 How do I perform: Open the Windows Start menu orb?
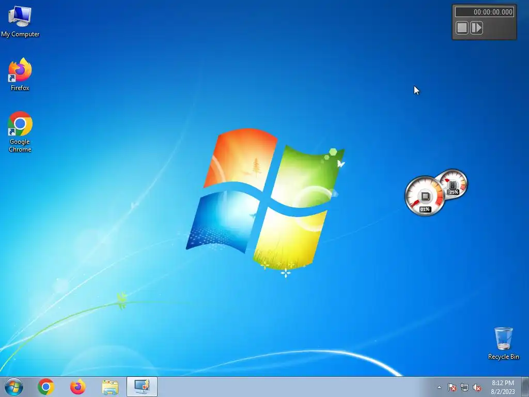14,387
